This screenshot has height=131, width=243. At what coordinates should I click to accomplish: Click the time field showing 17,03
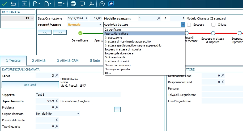click(96, 18)
